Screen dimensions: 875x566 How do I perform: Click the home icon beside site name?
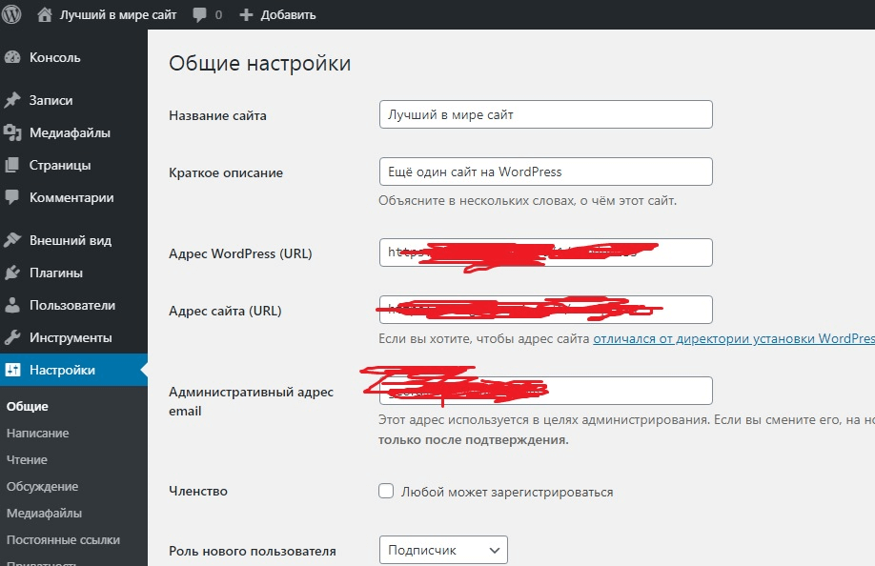(x=45, y=14)
